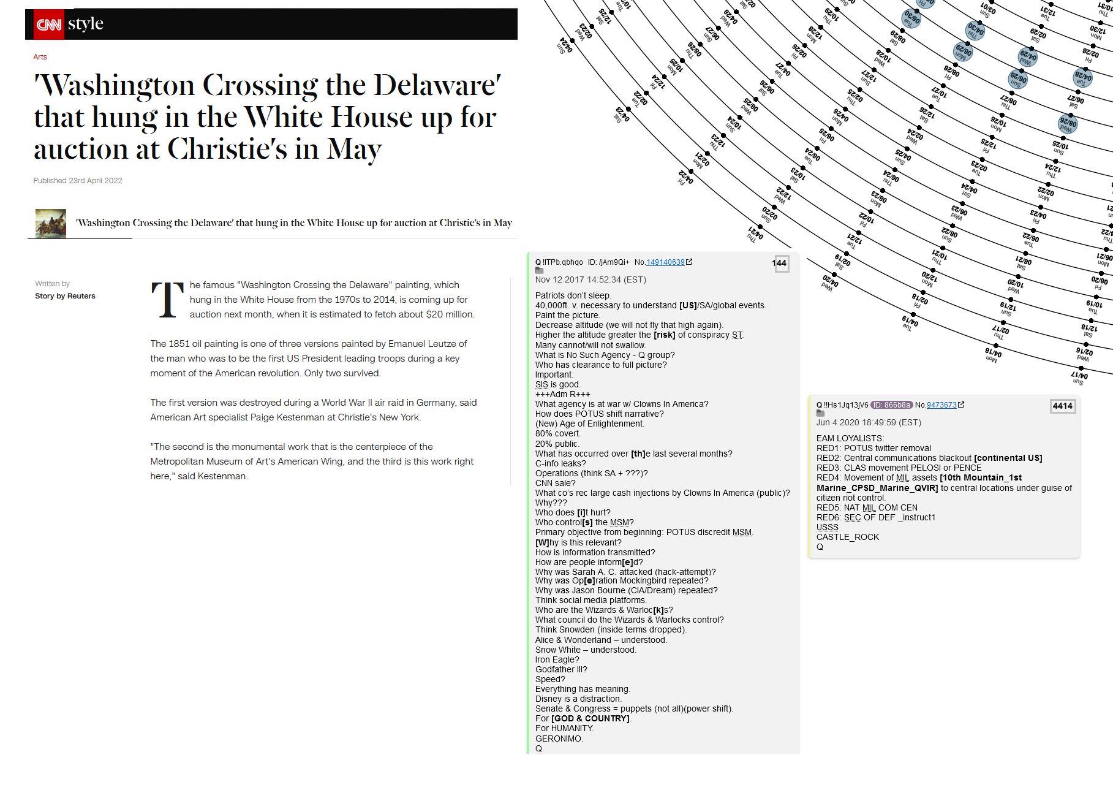
Task: Open external link icon beside post 9473673
Action: pyautogui.click(x=961, y=404)
